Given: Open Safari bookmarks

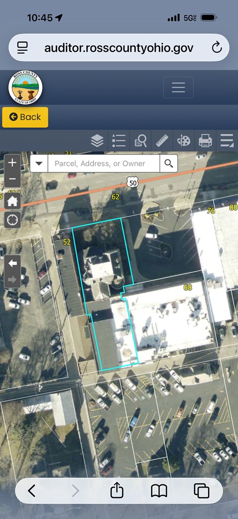Looking at the screenshot, I should [x=159, y=491].
